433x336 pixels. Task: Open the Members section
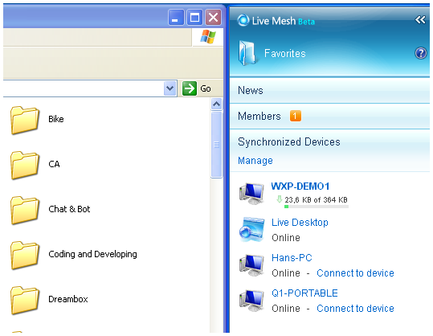329,116
